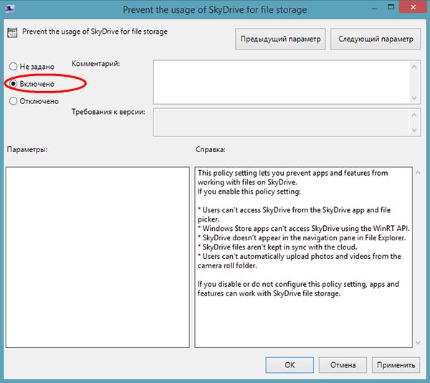Click "If you enable this policy setting:" line
The height and width of the screenshot is (383, 430).
point(249,191)
